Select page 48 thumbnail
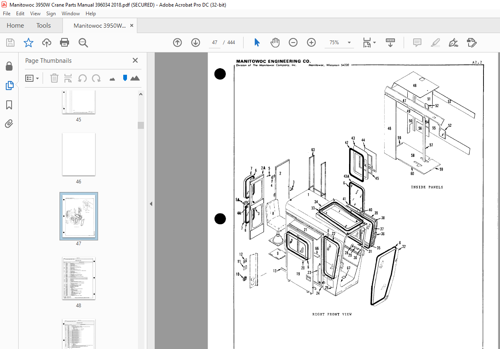Viewport: 500px width, 349px height. pyautogui.click(x=79, y=279)
